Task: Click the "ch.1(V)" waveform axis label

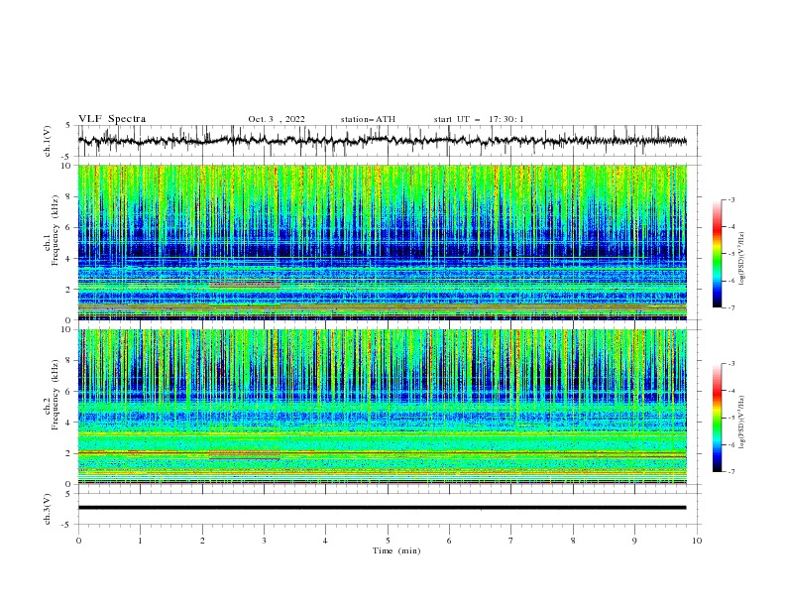Action: [47, 141]
